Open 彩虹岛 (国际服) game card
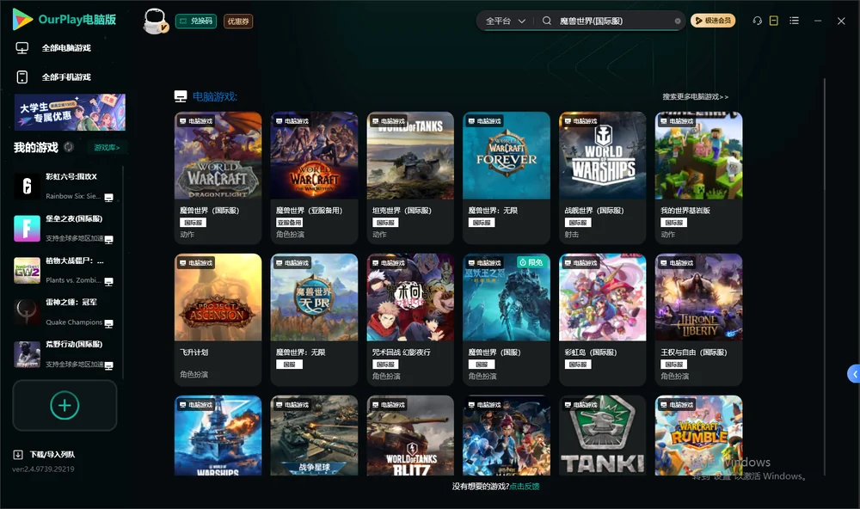The width and height of the screenshot is (860, 509). [x=602, y=319]
